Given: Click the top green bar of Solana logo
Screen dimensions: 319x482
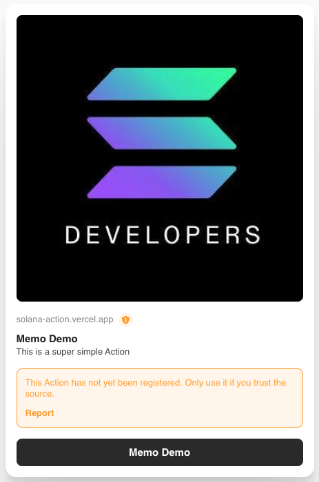Looking at the screenshot, I should point(162,84).
